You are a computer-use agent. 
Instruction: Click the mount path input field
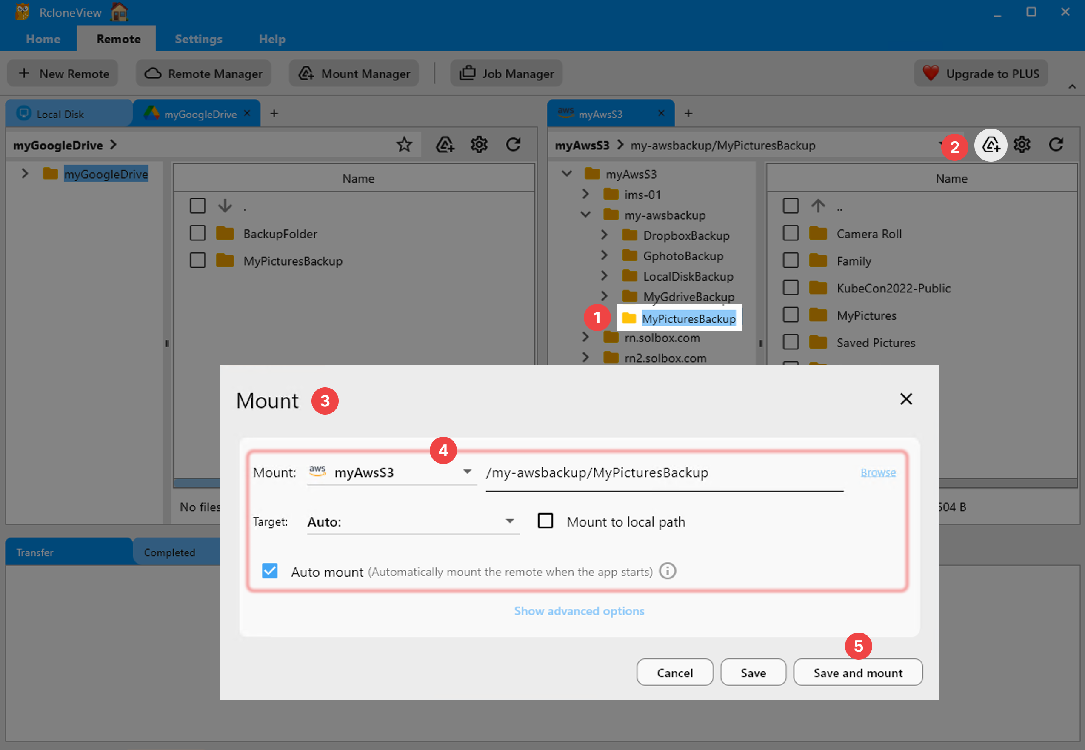pyautogui.click(x=664, y=473)
